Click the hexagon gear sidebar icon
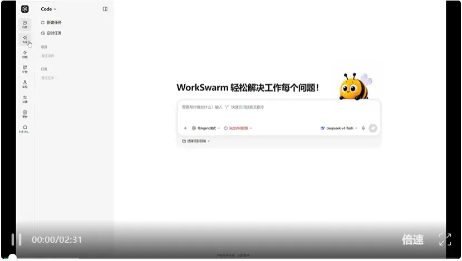The image size is (462, 261). [25, 114]
